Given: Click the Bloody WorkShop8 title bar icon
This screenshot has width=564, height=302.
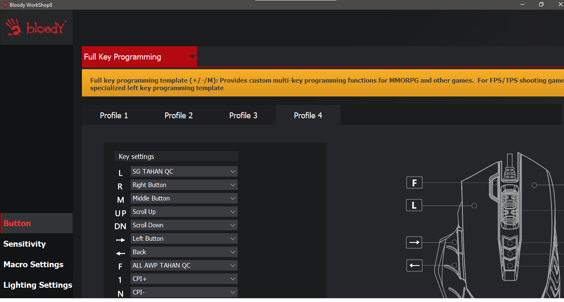Looking at the screenshot, I should [x=4, y=5].
